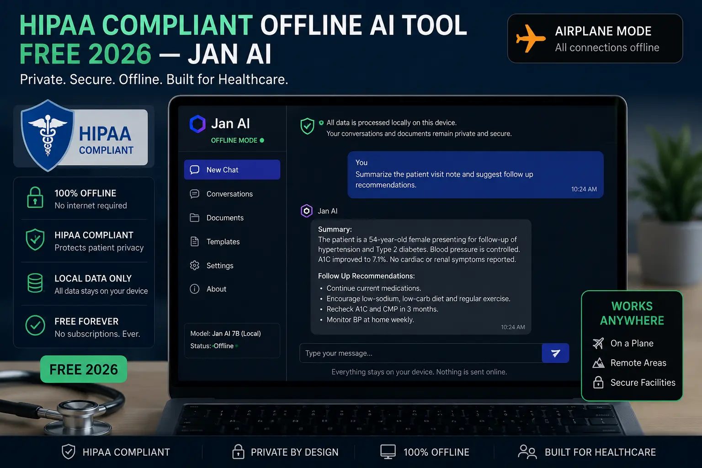
Task: Click the Encourage low-sodium, low-carb diet line
Action: [418, 299]
